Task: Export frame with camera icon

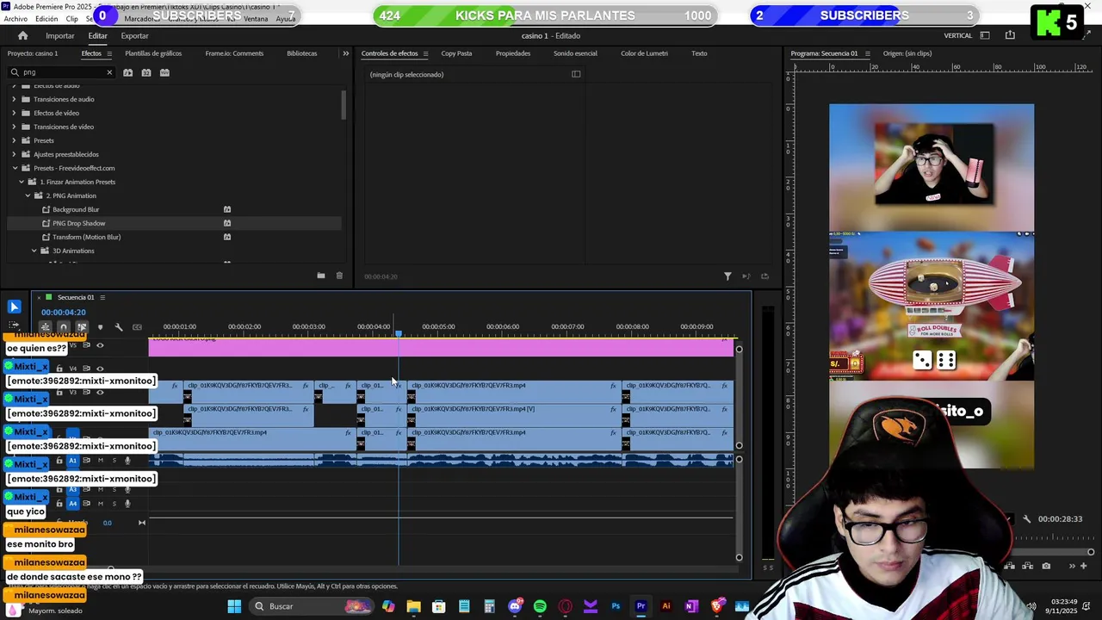Action: coord(1046,566)
